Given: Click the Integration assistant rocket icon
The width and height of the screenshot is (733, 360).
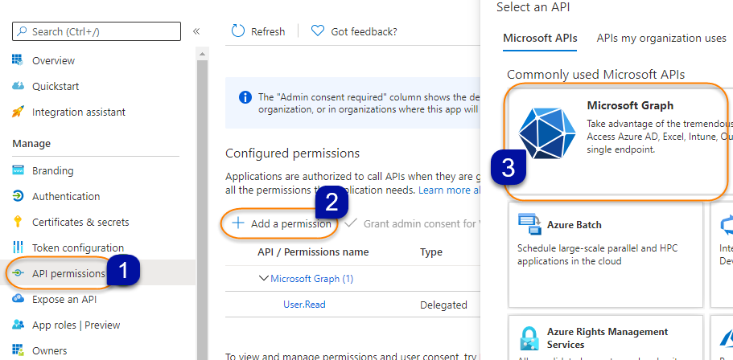Looking at the screenshot, I should click(x=18, y=112).
